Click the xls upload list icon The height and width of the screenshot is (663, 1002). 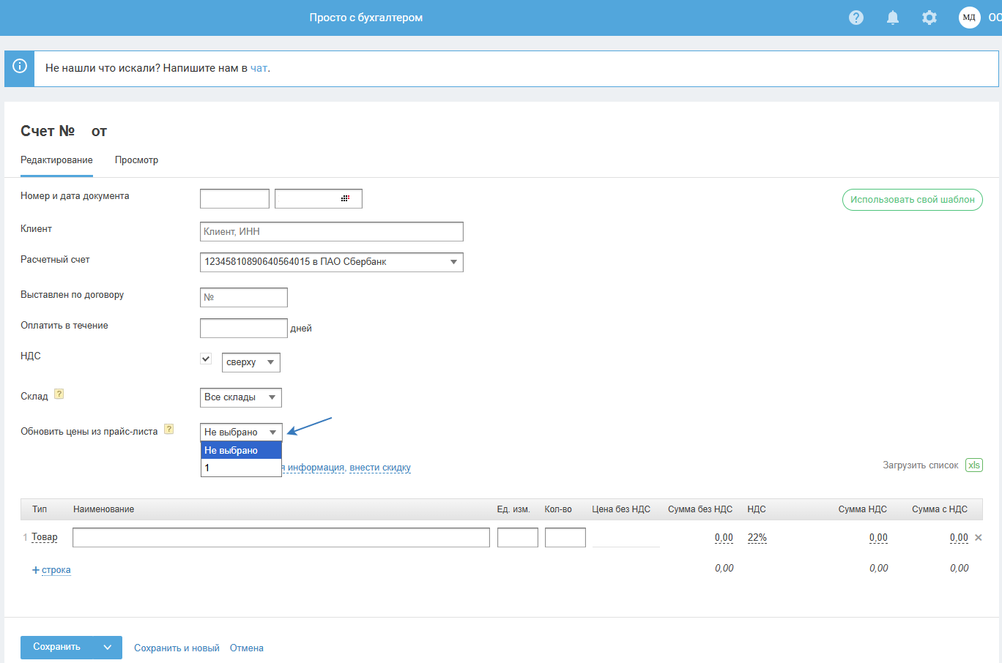973,465
